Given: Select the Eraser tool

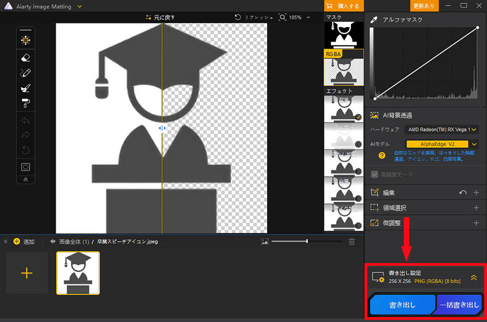Looking at the screenshot, I should tap(26, 58).
